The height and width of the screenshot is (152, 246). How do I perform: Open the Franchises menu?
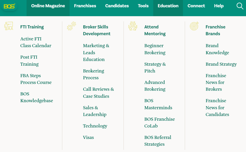(85, 6)
